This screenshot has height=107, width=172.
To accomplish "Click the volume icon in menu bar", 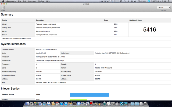I will 135,1.
